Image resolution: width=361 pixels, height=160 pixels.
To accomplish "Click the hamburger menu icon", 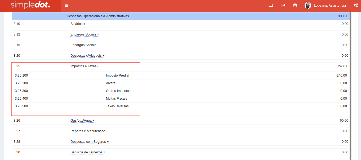I will pyautogui.click(x=66, y=5).
